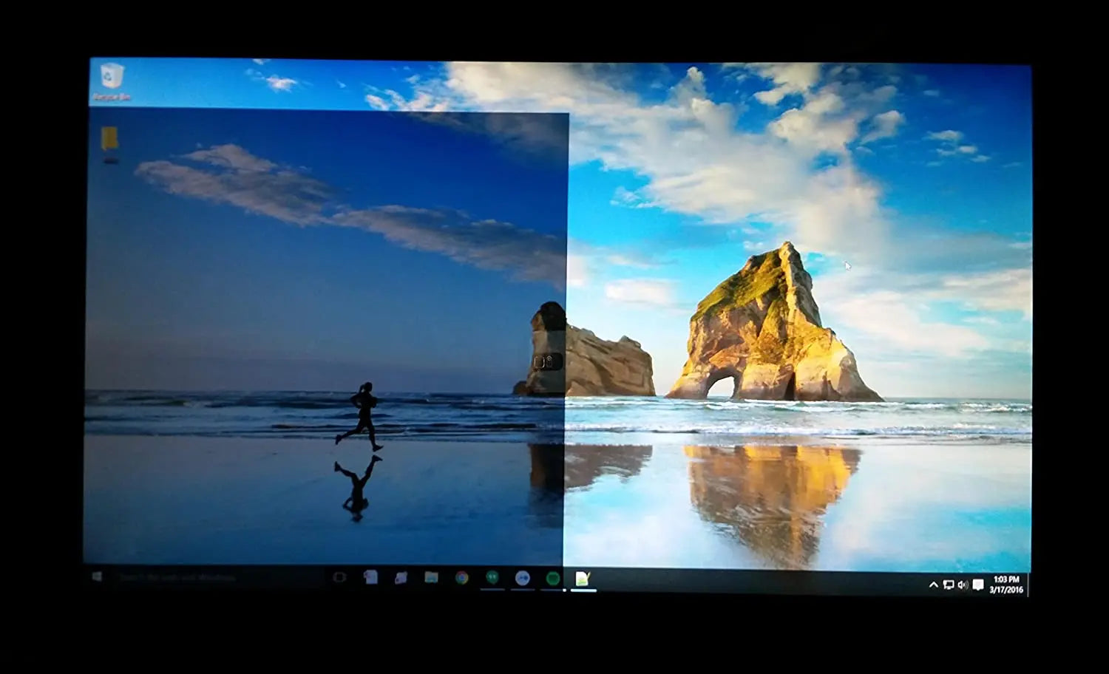Open the Windows Start menu
The width and height of the screenshot is (1109, 674).
coord(97,576)
